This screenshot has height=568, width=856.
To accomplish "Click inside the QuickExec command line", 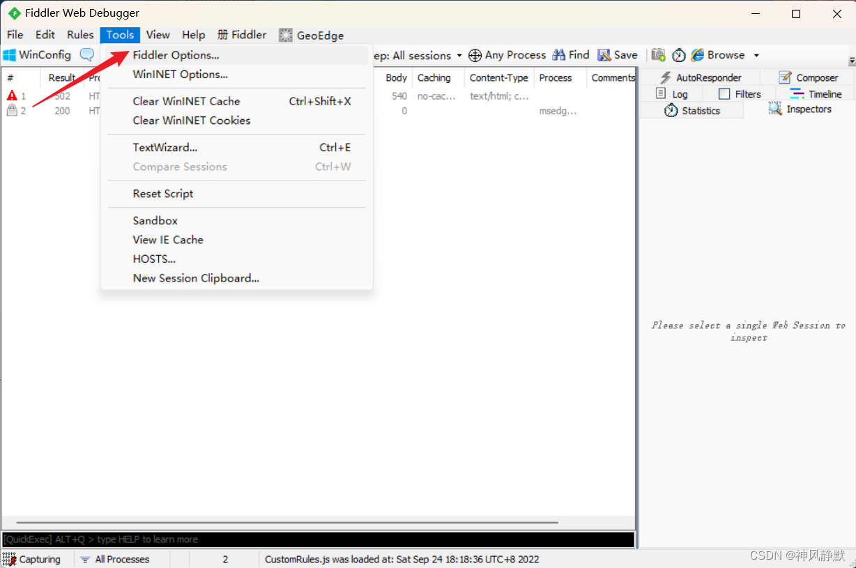I will coord(279,539).
